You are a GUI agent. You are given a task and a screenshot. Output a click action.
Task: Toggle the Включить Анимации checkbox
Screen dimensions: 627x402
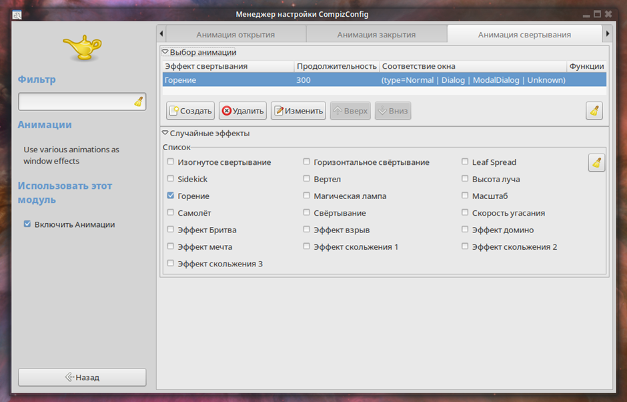point(27,224)
